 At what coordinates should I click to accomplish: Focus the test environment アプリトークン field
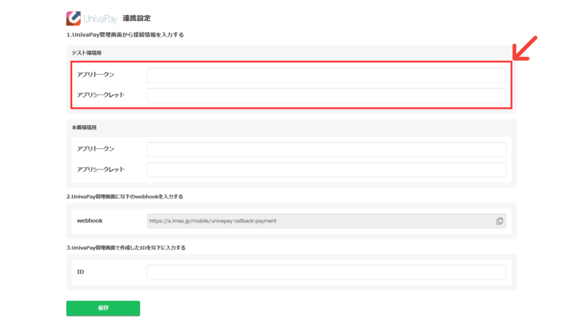tap(326, 76)
